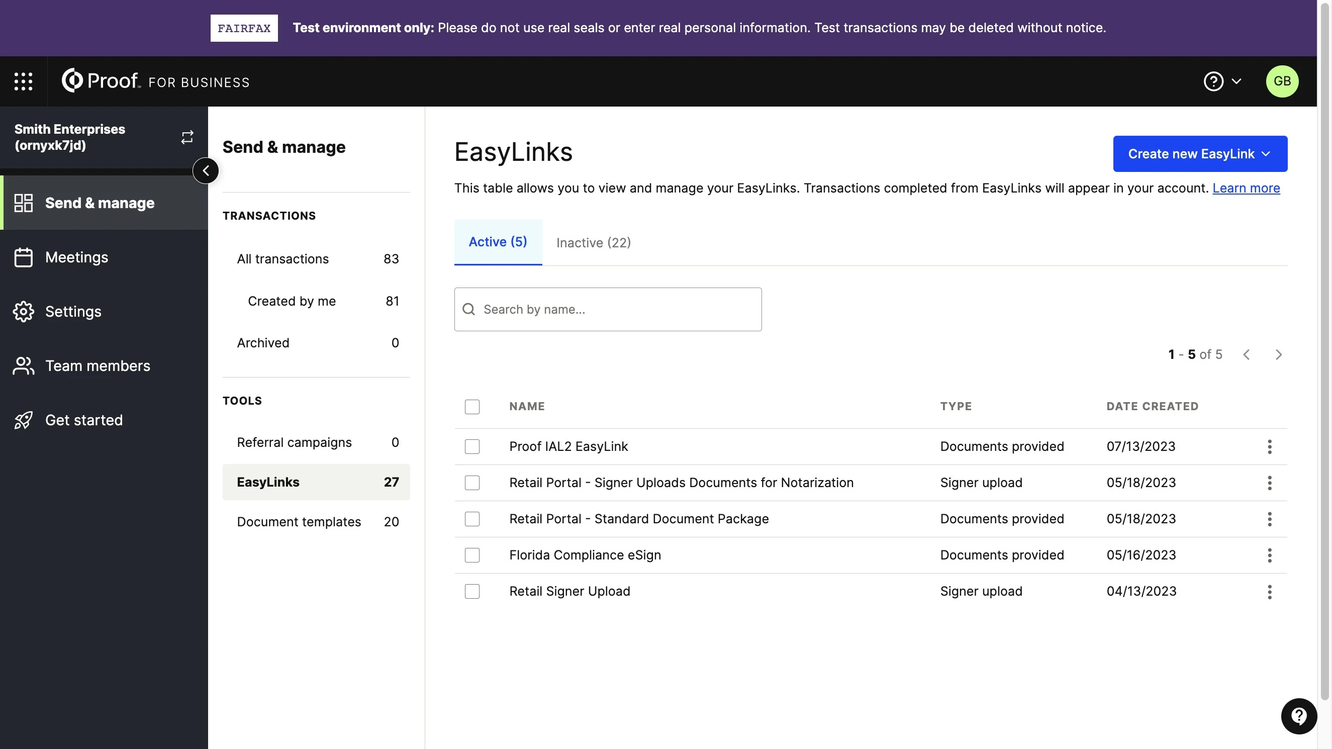The width and height of the screenshot is (1332, 749).
Task: Go to next page of EasyLinks
Action: (1278, 354)
